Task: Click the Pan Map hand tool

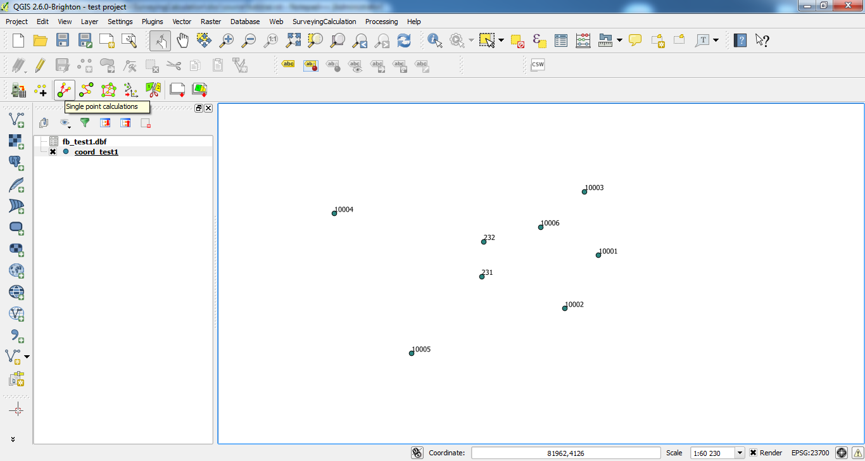Action: (x=182, y=41)
